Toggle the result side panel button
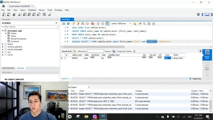Viewport: 213px width, 120px height. pyautogui.click(x=200, y=51)
